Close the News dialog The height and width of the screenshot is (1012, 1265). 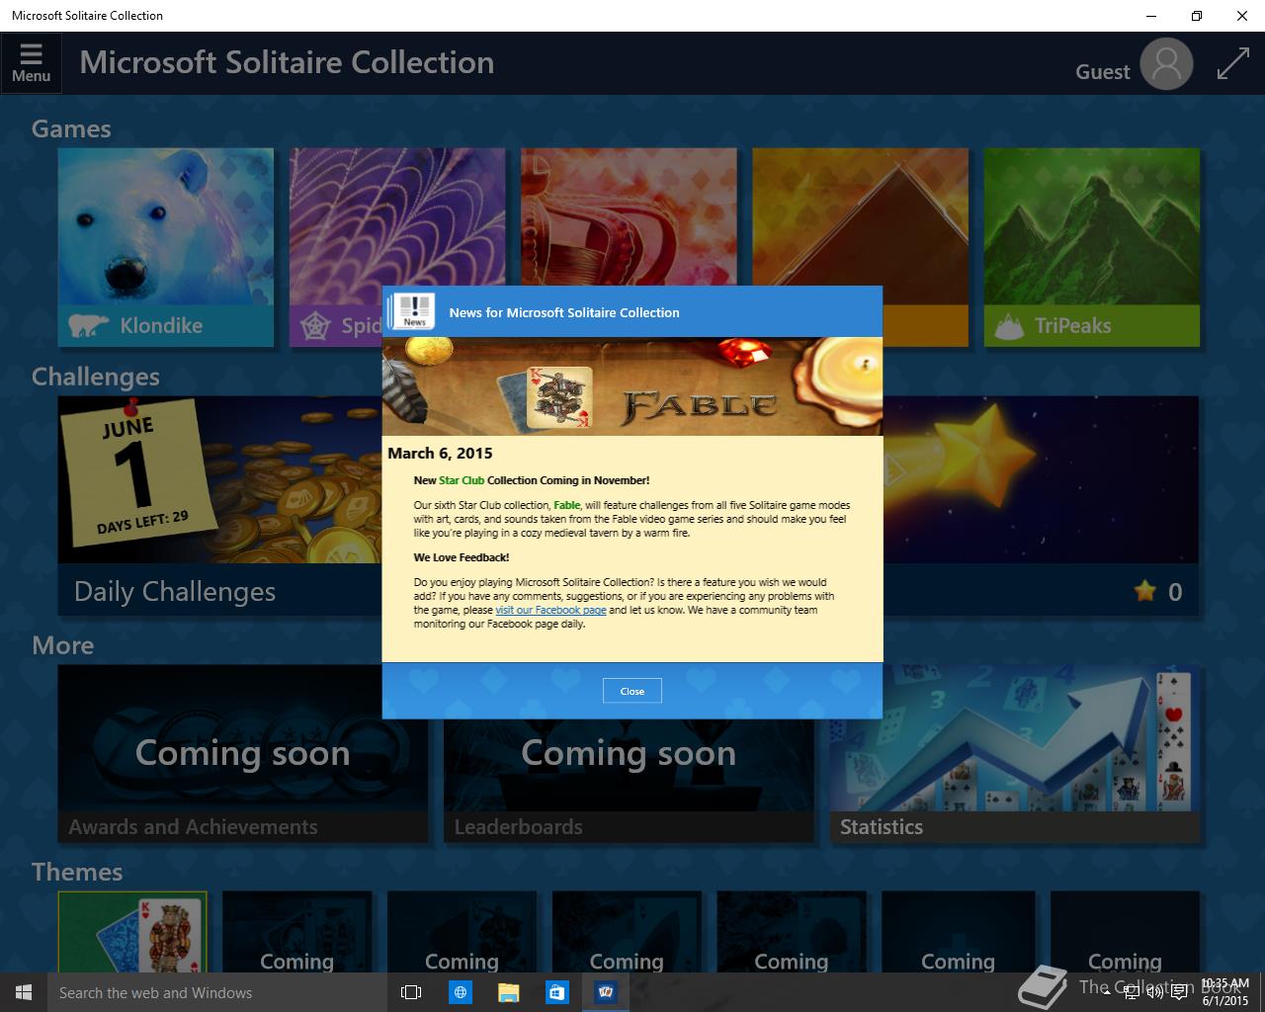[x=632, y=691]
